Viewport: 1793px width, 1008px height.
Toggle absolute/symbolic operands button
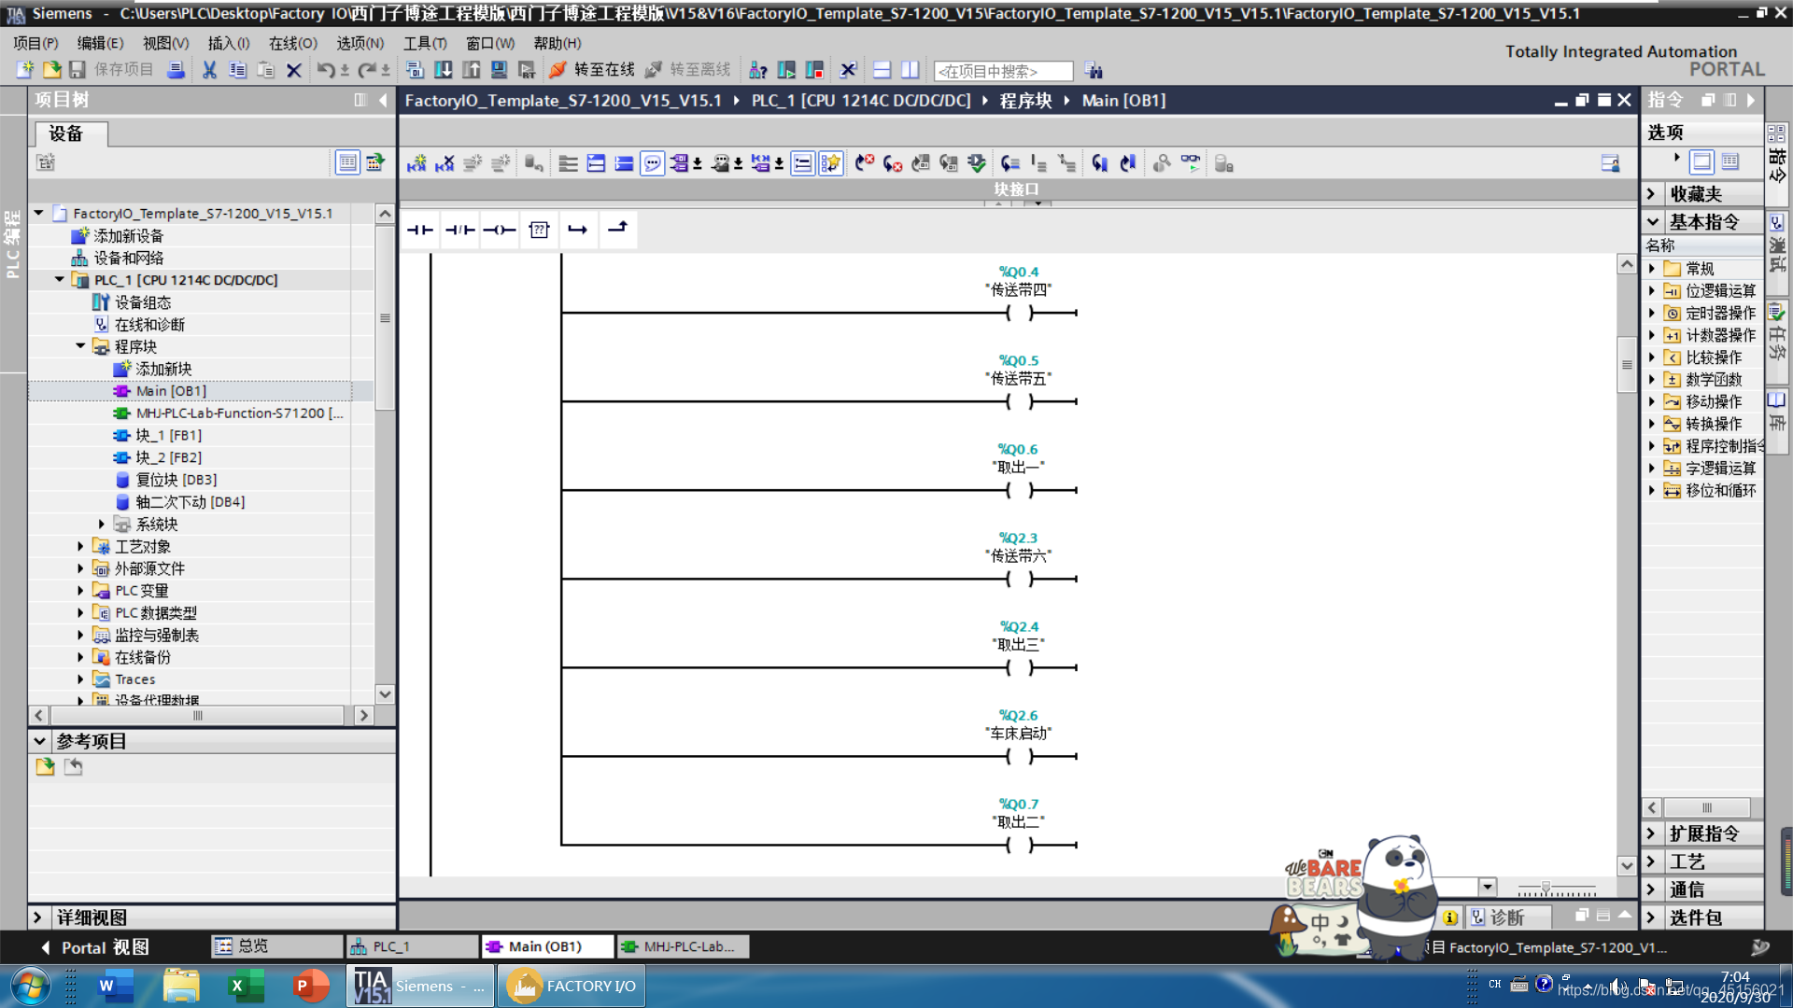(681, 163)
